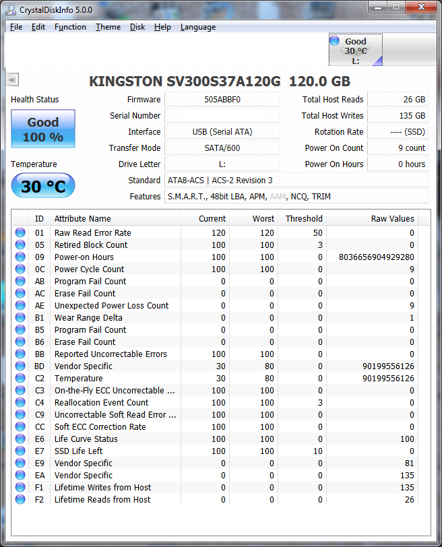Click the Transfer Mode field SATA/600

[222, 148]
